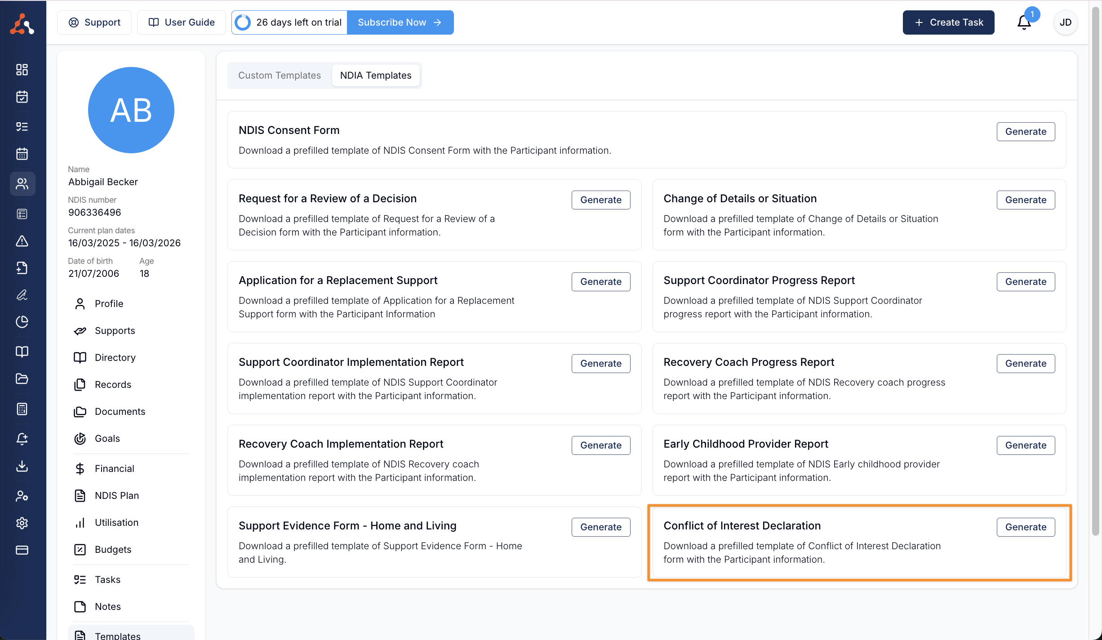Switch to the Custom Templates tab
The image size is (1102, 640).
(x=279, y=76)
